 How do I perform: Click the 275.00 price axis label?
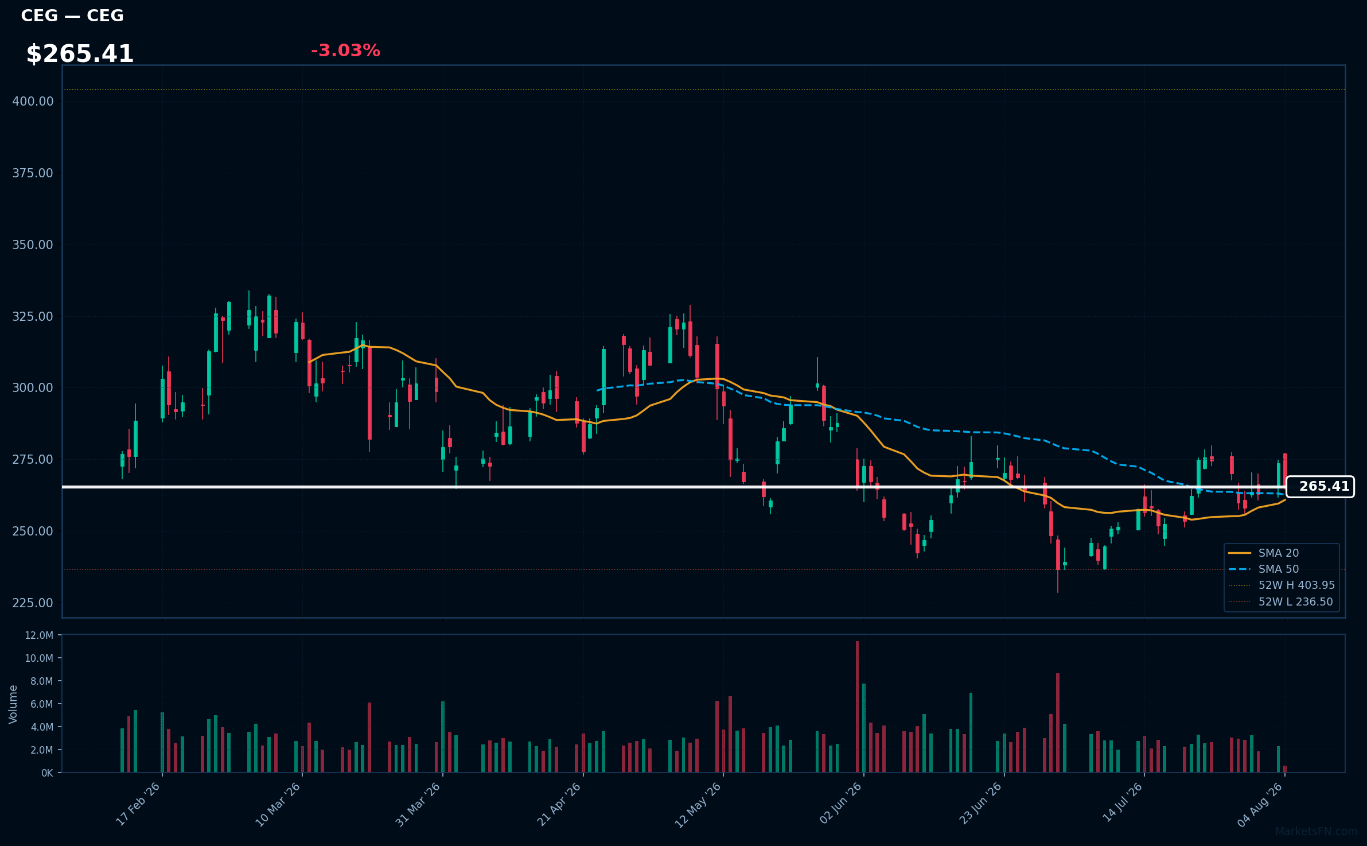[33, 460]
